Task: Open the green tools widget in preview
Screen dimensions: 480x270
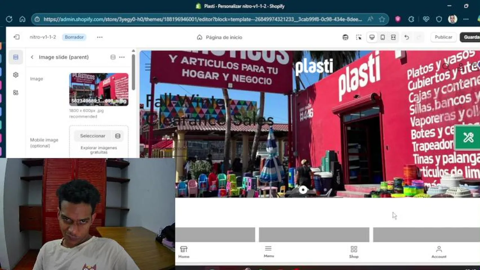Action: (467, 138)
